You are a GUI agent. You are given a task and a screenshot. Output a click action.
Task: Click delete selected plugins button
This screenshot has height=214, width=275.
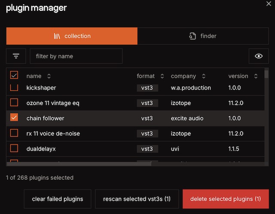[x=226, y=199]
